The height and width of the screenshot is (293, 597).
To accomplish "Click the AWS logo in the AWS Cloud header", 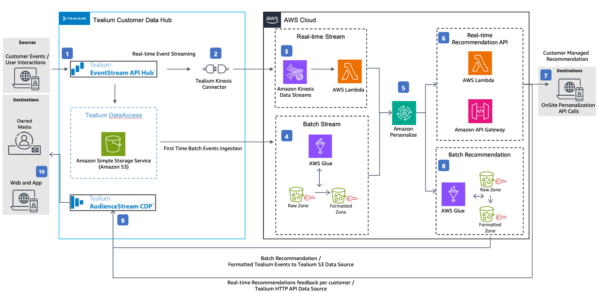I will [272, 20].
